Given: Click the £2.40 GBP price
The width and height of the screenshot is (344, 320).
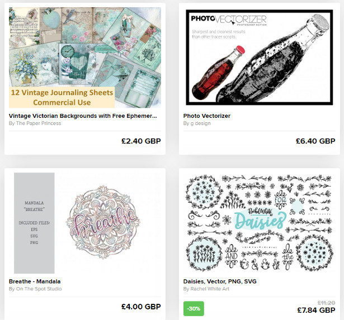Looking at the screenshot, I should [x=141, y=141].
